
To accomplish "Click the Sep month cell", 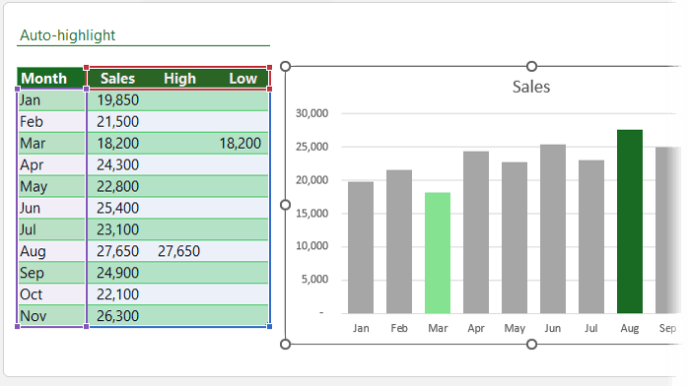I will pos(51,273).
